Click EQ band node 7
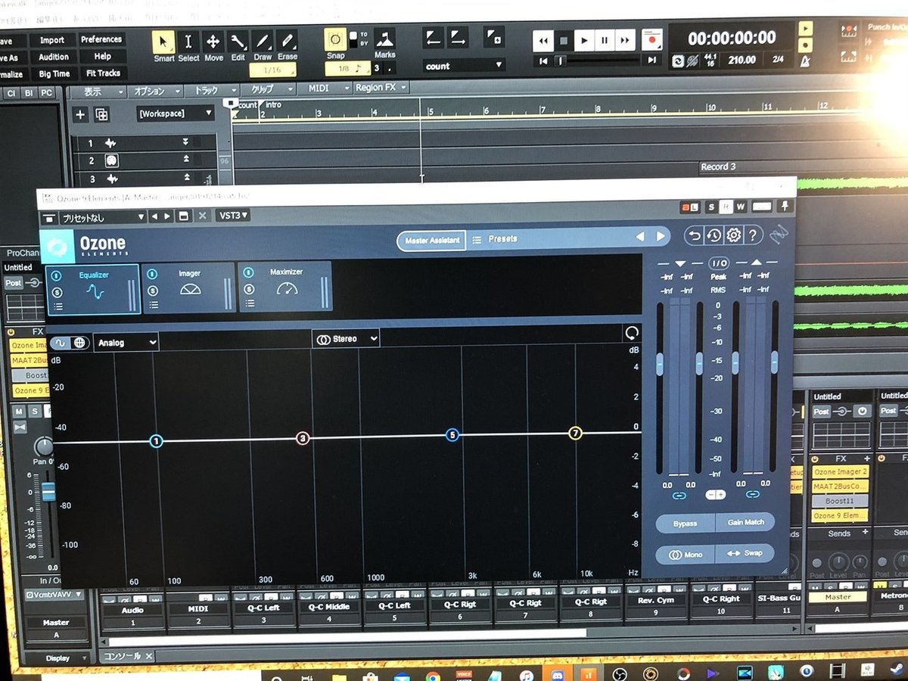Screen dimensions: 908x681 pos(576,434)
